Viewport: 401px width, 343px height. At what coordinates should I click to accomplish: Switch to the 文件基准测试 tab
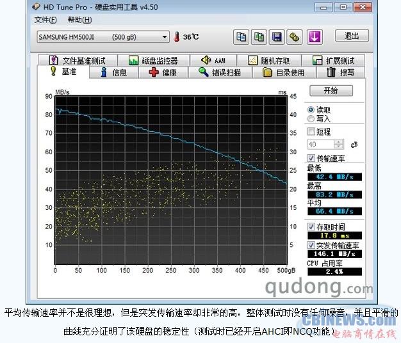[x=78, y=61]
